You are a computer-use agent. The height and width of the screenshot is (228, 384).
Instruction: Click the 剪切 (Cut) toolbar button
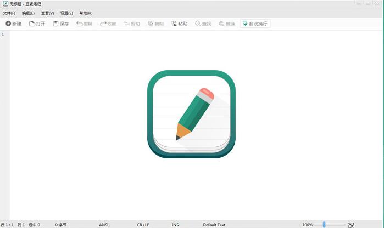tap(132, 24)
